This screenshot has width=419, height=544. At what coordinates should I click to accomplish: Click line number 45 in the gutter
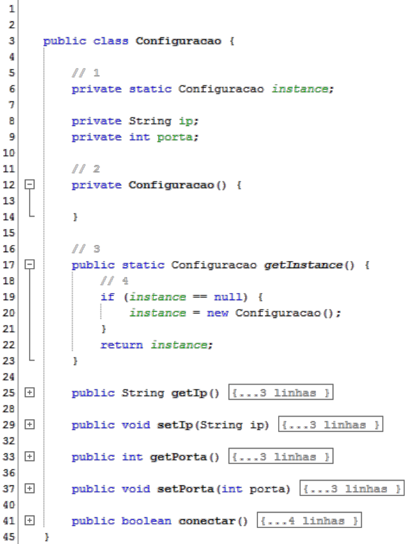[9, 536]
